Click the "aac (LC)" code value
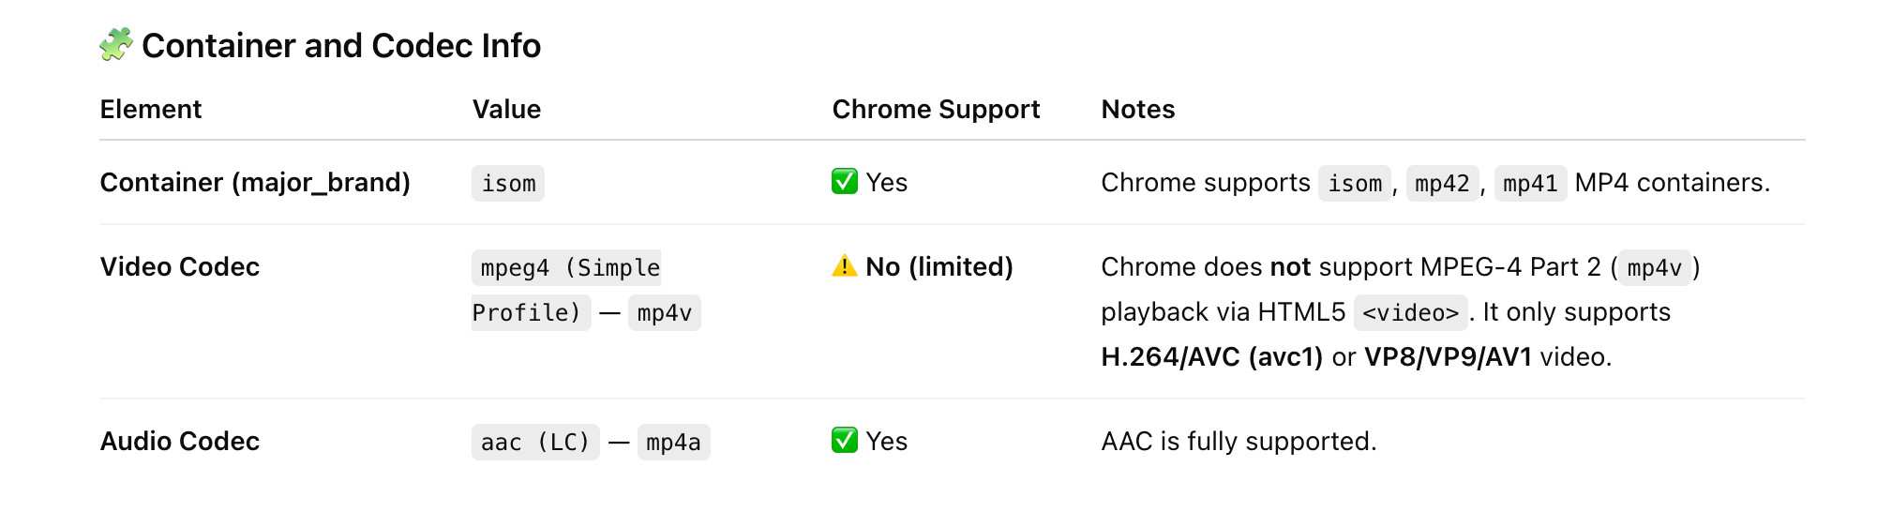This screenshot has height=527, width=1877. tap(534, 442)
